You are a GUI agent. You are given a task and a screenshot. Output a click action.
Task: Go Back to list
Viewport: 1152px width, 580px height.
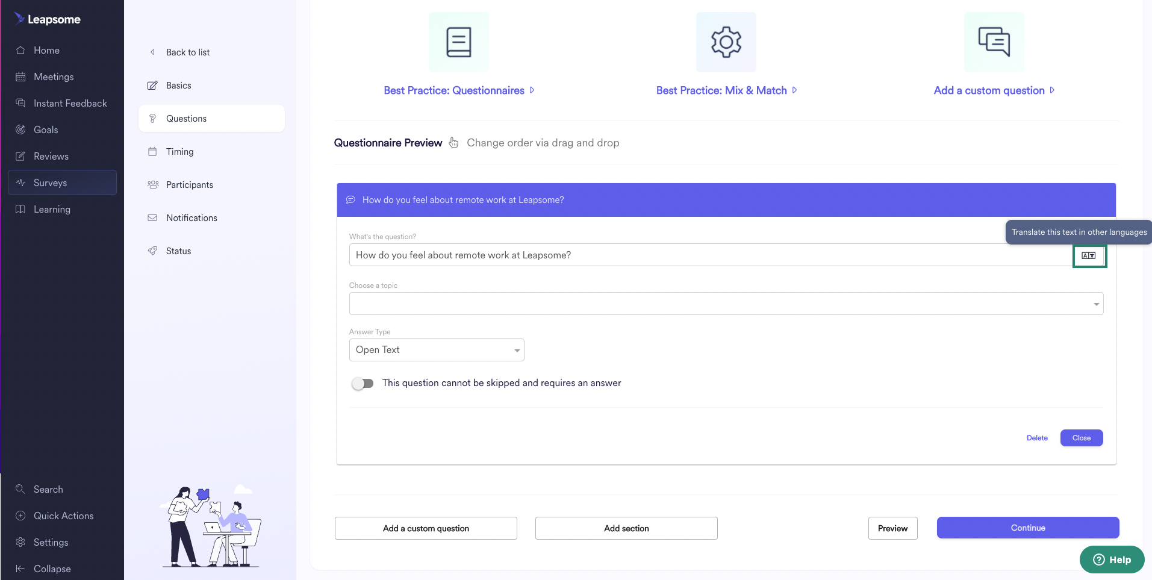(x=188, y=52)
